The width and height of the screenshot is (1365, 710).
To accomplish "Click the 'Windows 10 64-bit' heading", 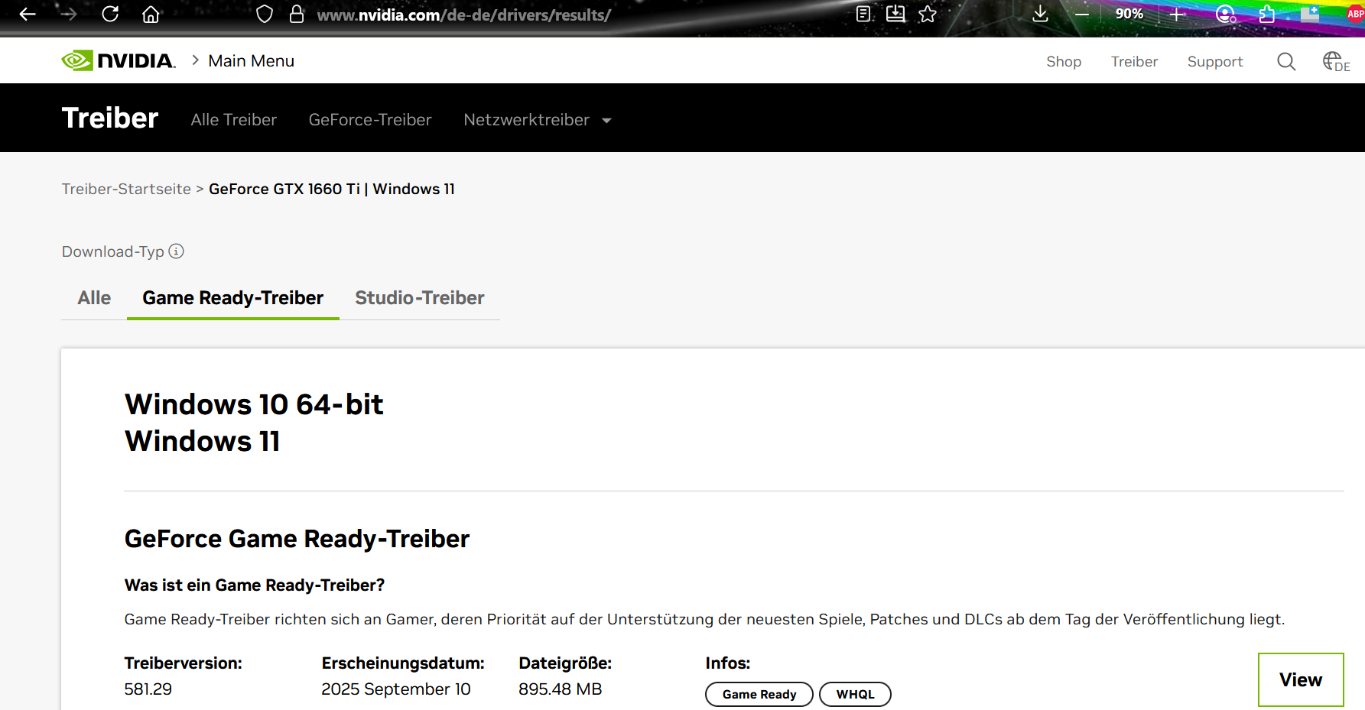I will coord(254,404).
